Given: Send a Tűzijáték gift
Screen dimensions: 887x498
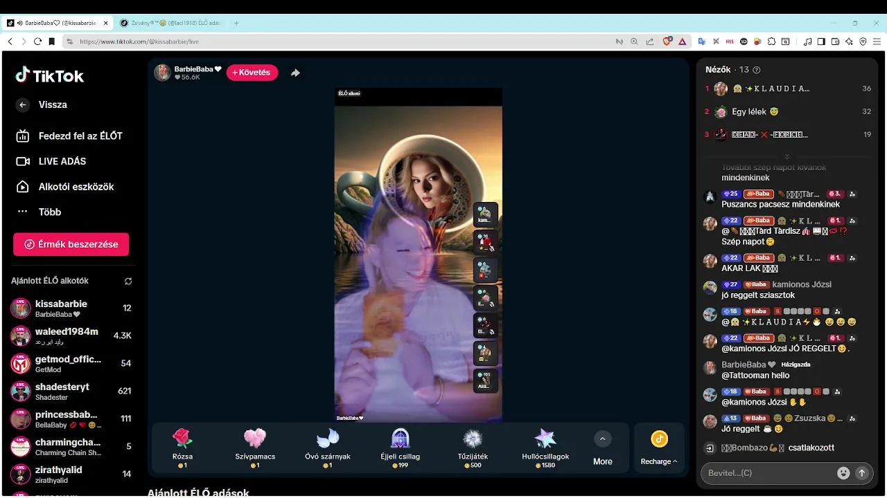Looking at the screenshot, I should click(473, 448).
